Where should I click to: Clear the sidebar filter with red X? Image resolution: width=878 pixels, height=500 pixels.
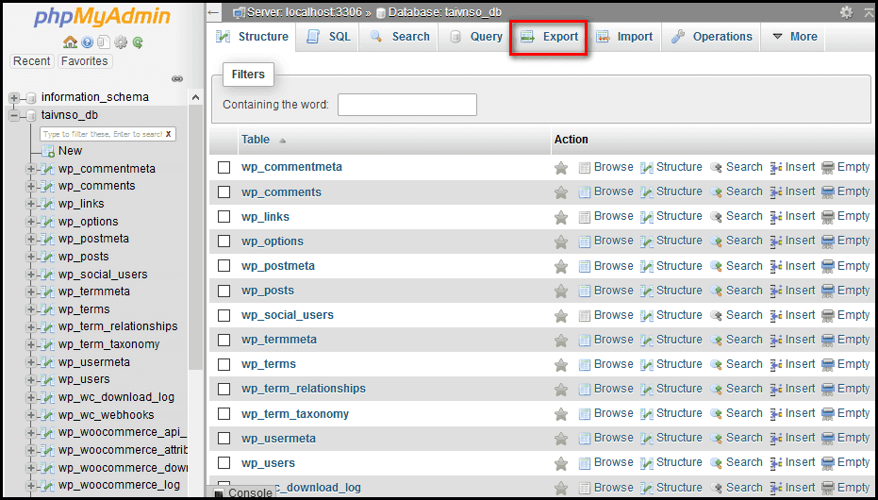pos(168,134)
